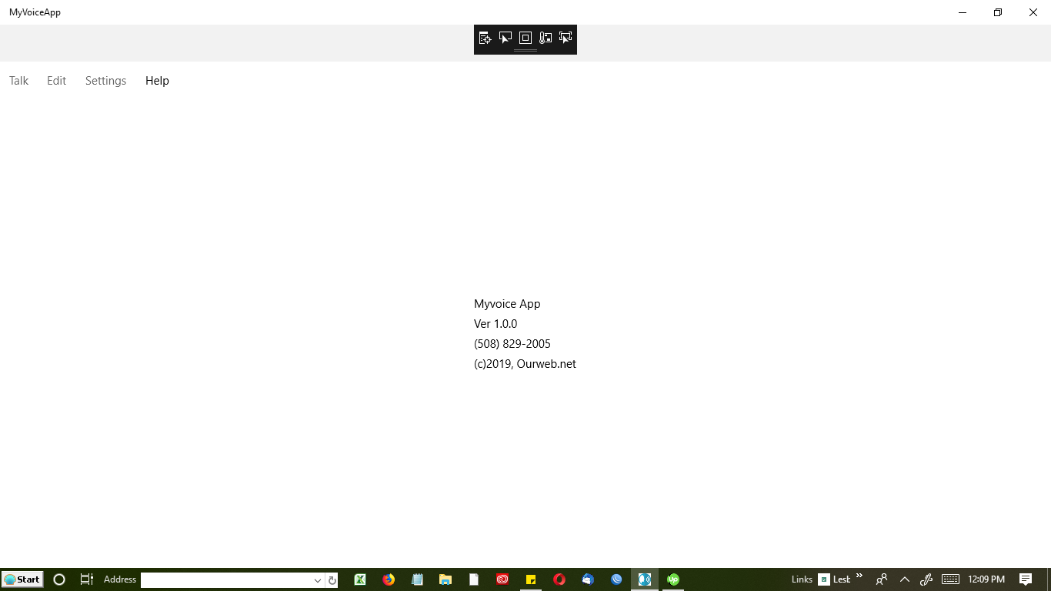Open the MyVoiceApp taskbar icon
This screenshot has width=1051, height=591.
click(644, 579)
